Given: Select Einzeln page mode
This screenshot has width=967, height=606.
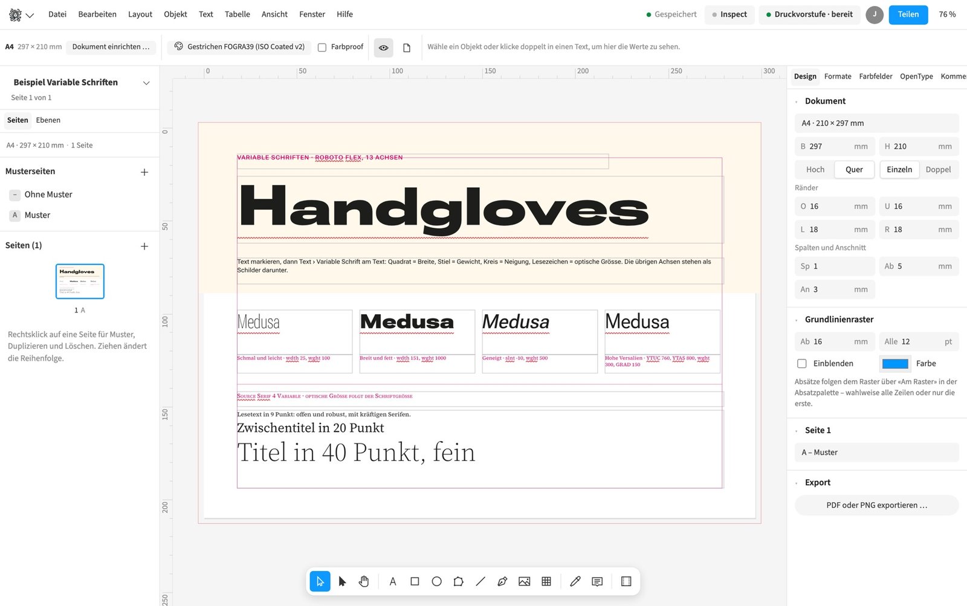Looking at the screenshot, I should (x=899, y=170).
